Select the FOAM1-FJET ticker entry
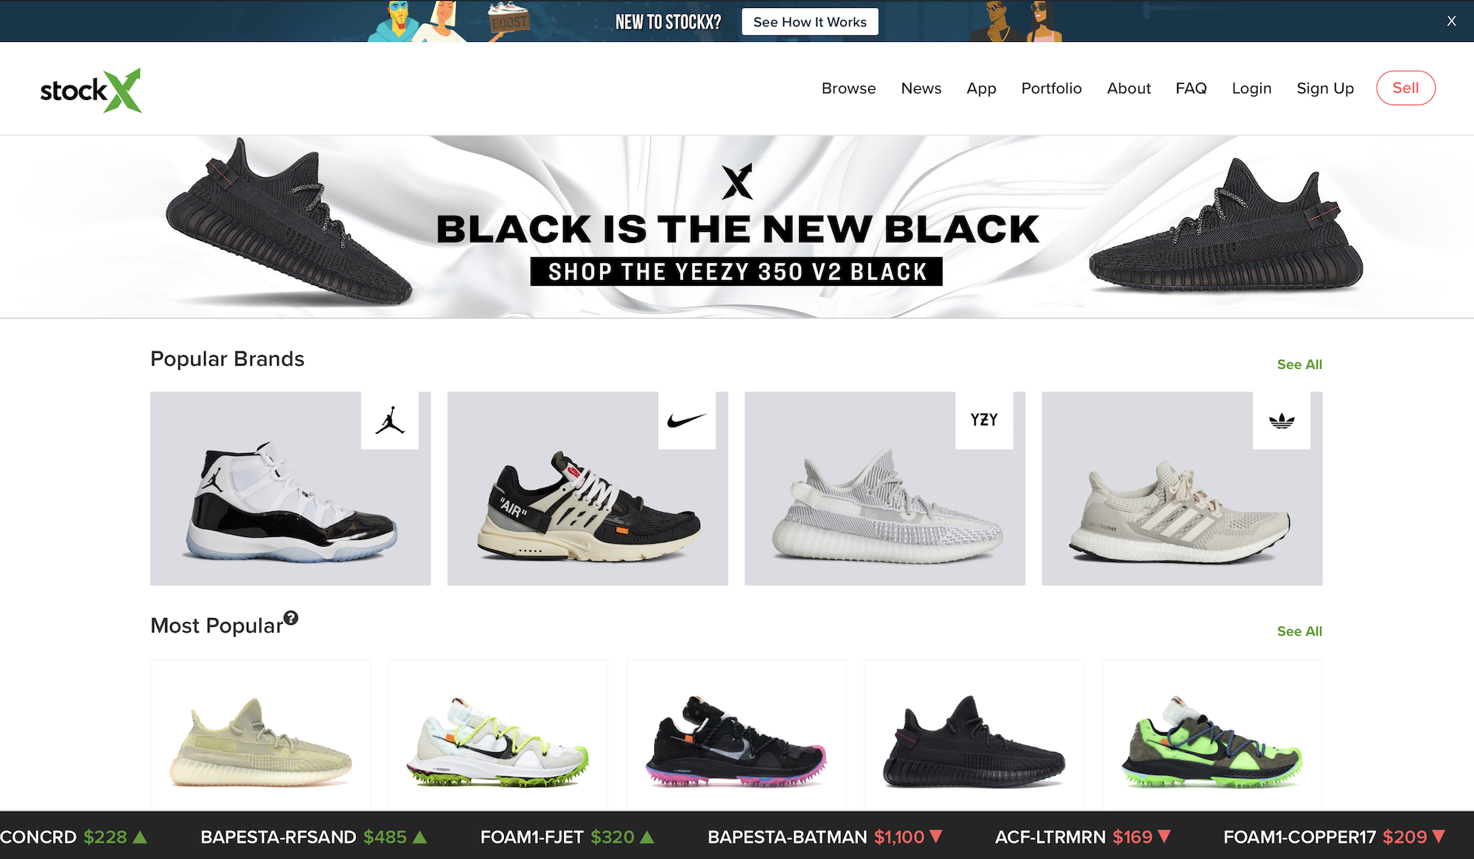Screen dimensions: 1474x859 coord(567,837)
